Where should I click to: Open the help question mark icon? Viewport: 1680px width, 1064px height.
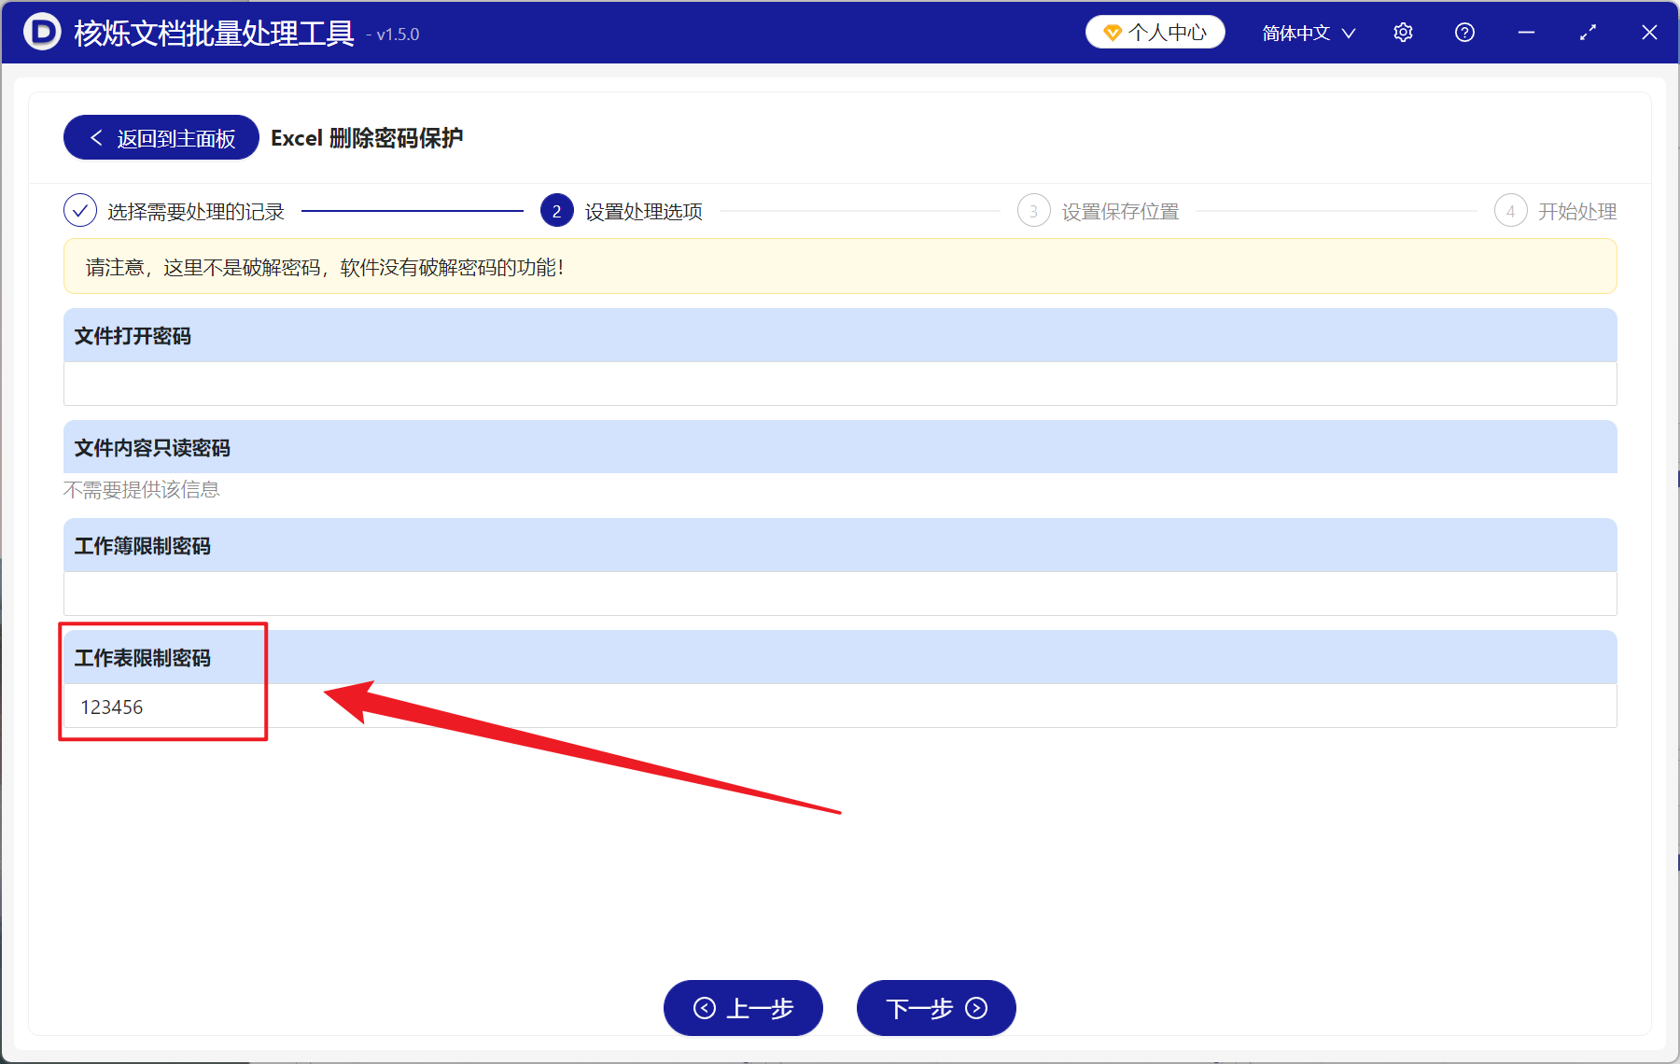1464,32
